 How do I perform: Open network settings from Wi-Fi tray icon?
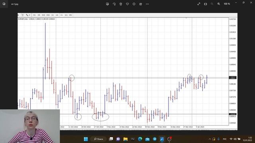(x=231, y=139)
